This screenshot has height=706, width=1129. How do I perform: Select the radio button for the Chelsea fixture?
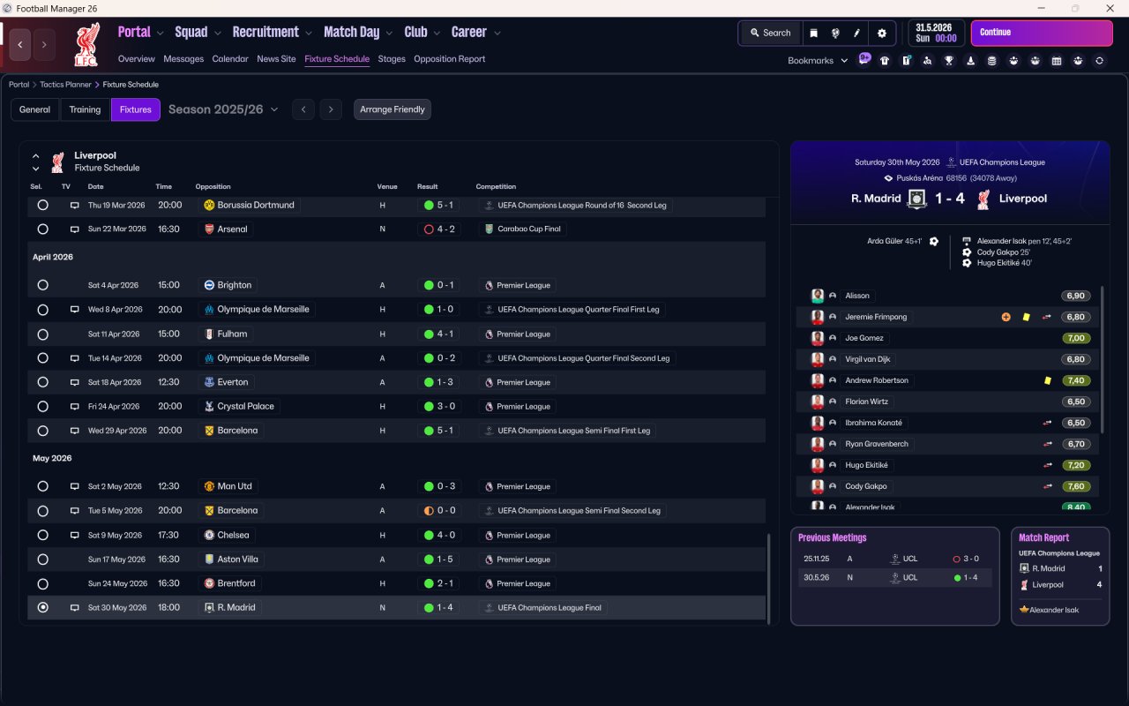pyautogui.click(x=42, y=536)
